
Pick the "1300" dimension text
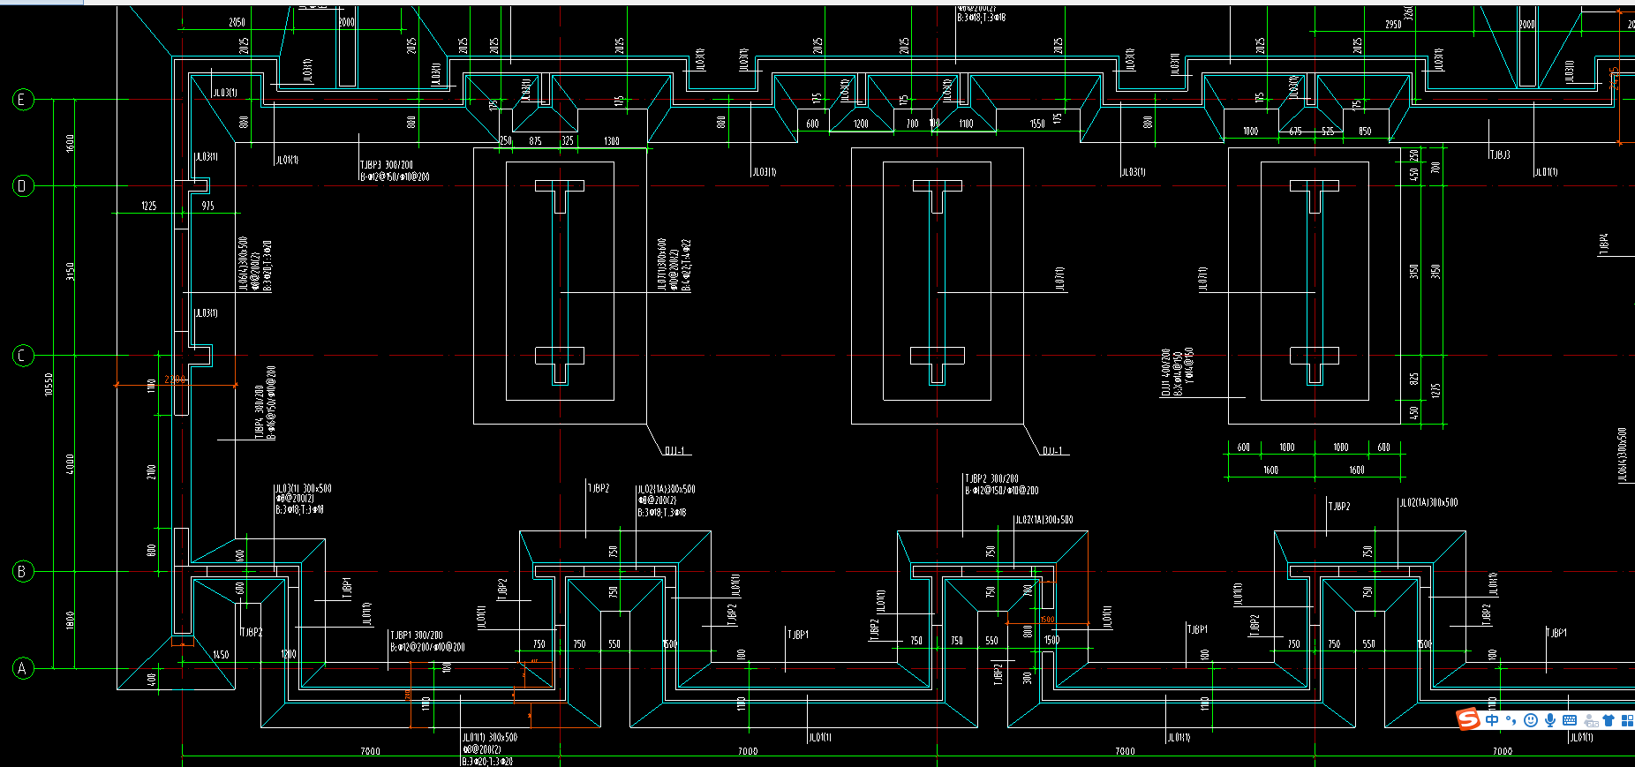(612, 141)
